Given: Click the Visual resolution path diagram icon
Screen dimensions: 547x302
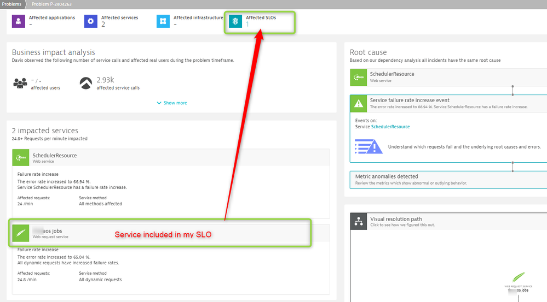Looking at the screenshot, I should (359, 221).
